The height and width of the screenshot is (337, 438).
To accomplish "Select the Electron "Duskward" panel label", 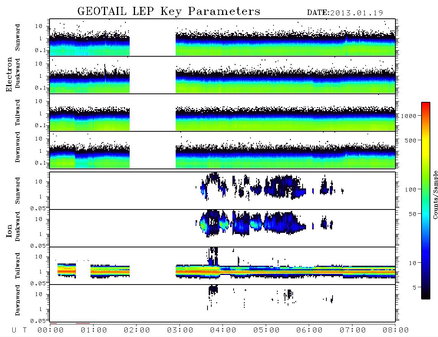I will click(x=18, y=74).
